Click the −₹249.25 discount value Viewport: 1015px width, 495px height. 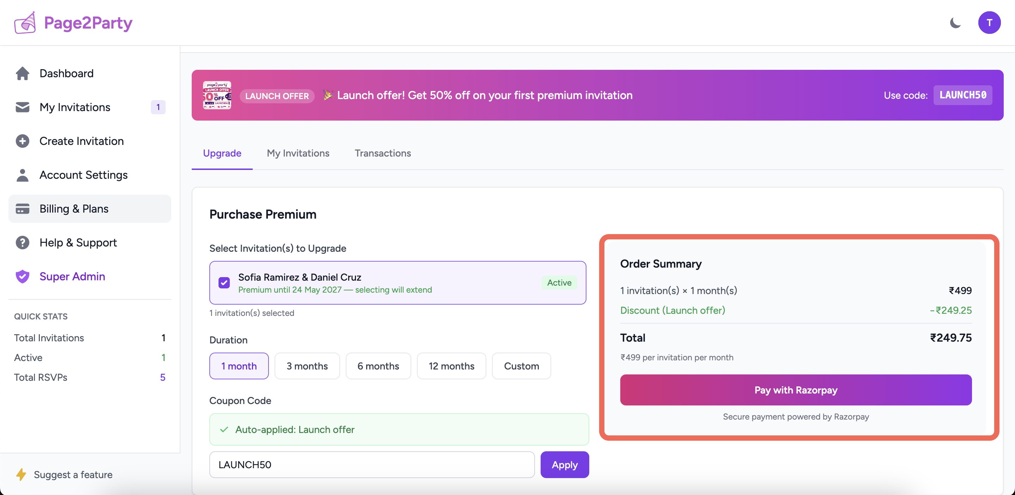tap(951, 311)
